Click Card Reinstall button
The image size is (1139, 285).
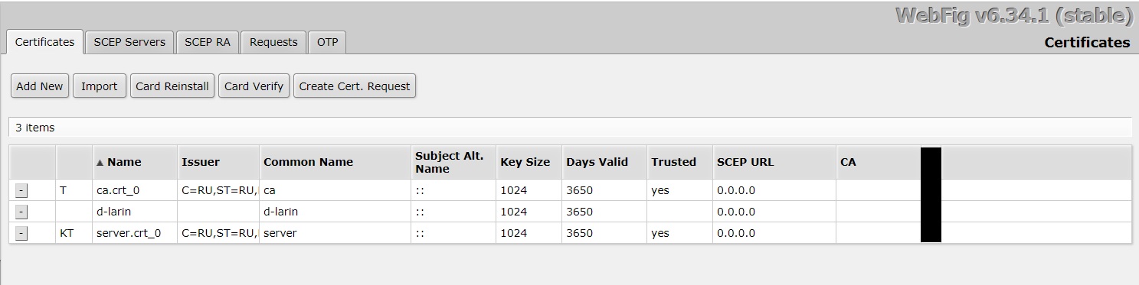pyautogui.click(x=172, y=86)
